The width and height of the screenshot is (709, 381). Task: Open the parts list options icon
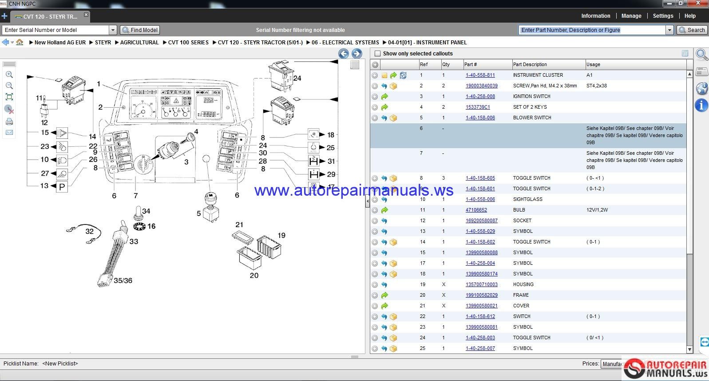click(685, 53)
